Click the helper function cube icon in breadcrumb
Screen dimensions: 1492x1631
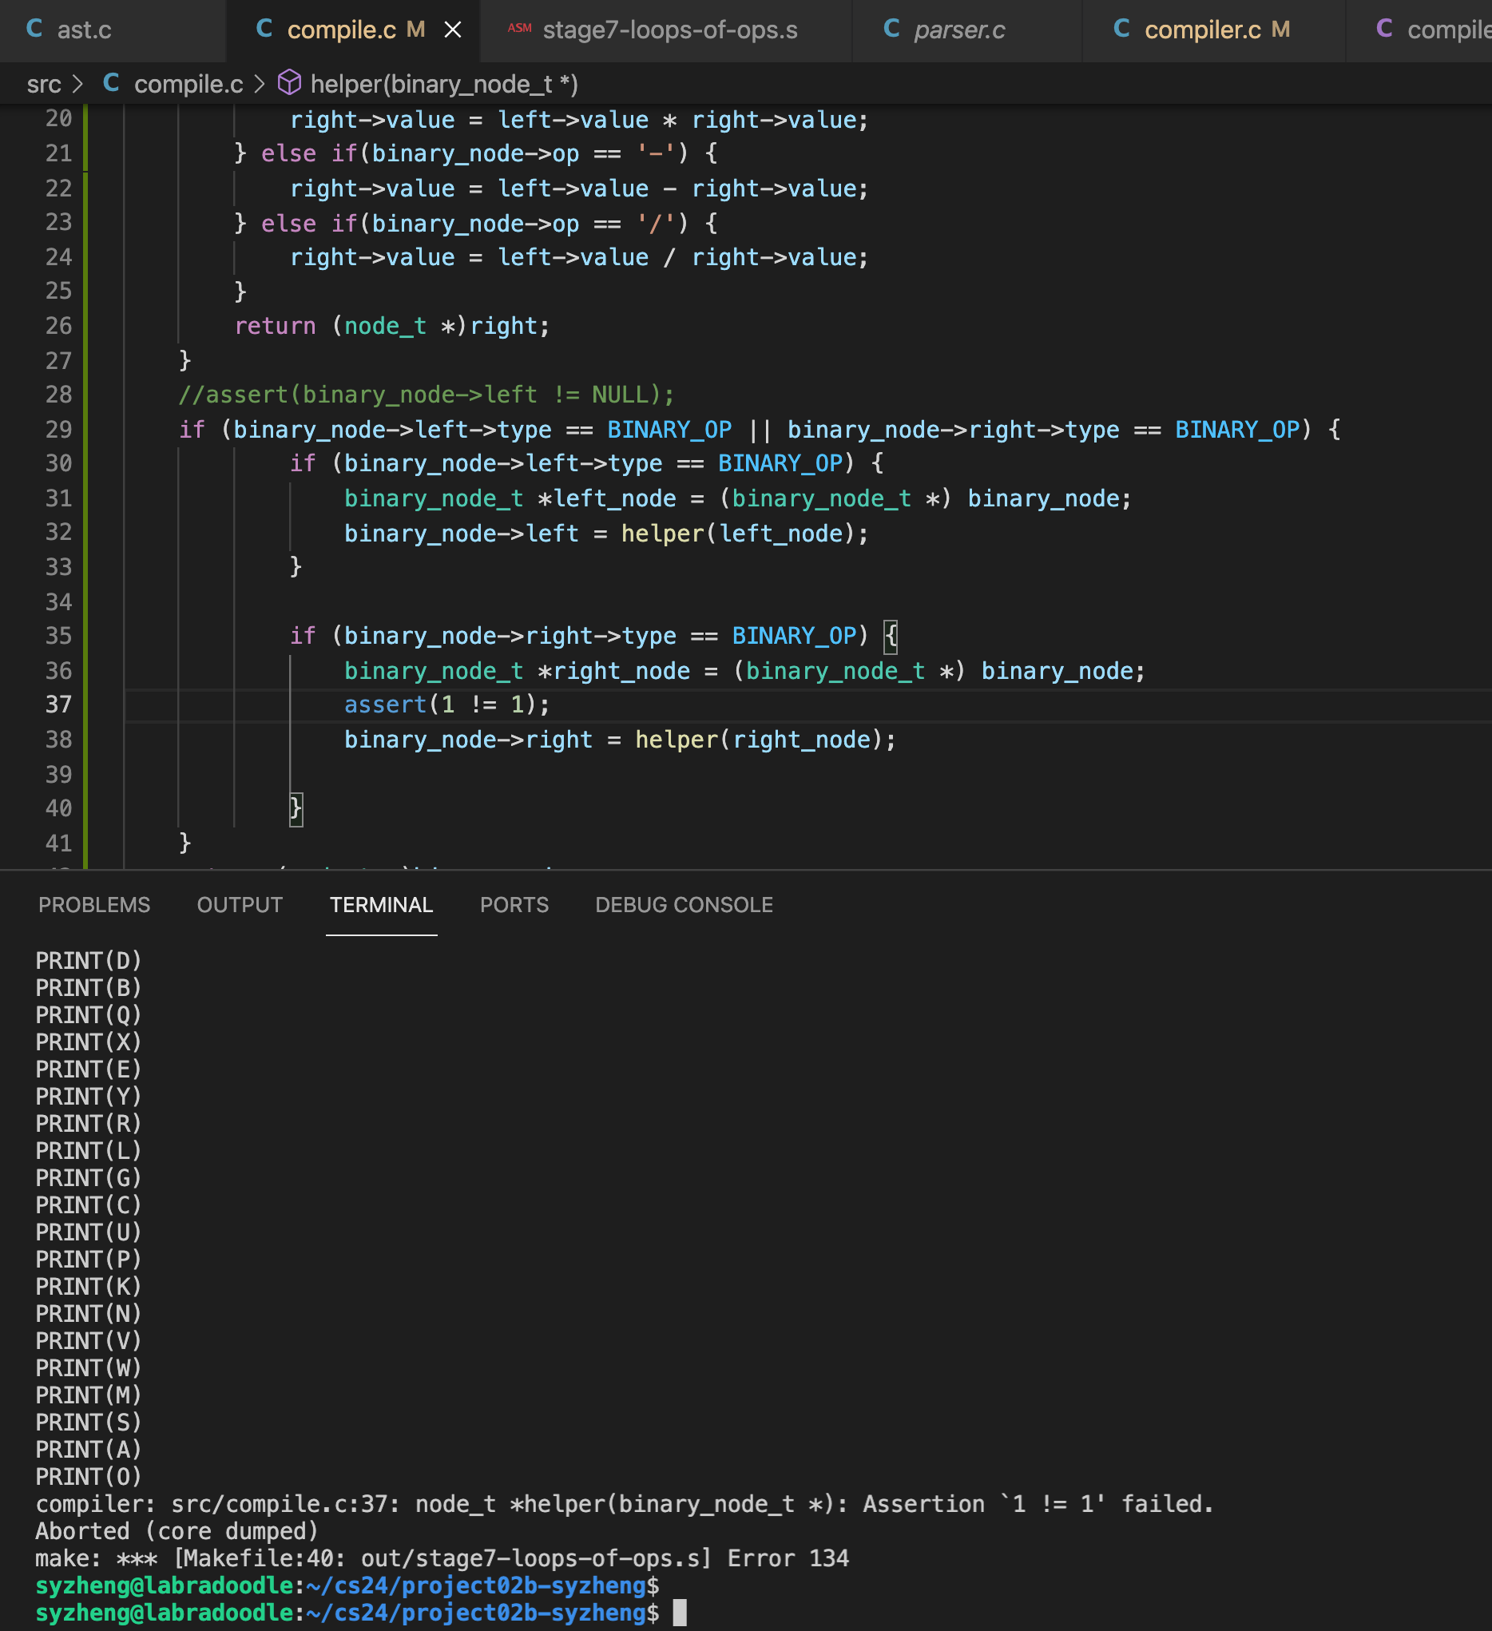[290, 83]
